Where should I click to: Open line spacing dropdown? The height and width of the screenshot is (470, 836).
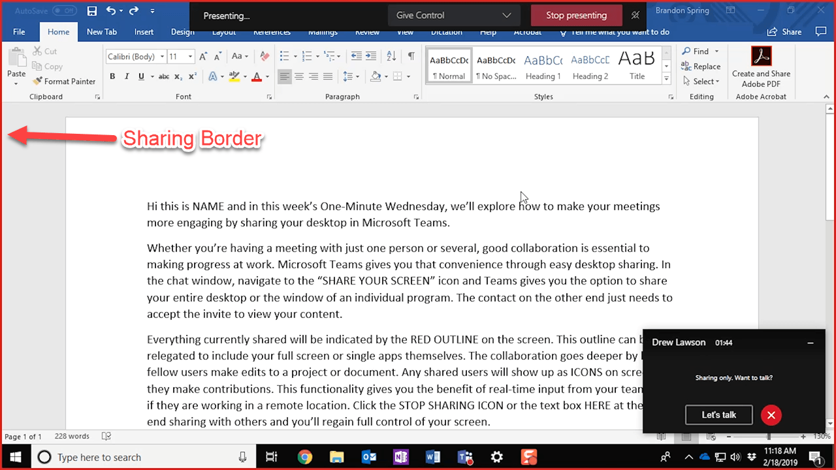click(x=351, y=76)
